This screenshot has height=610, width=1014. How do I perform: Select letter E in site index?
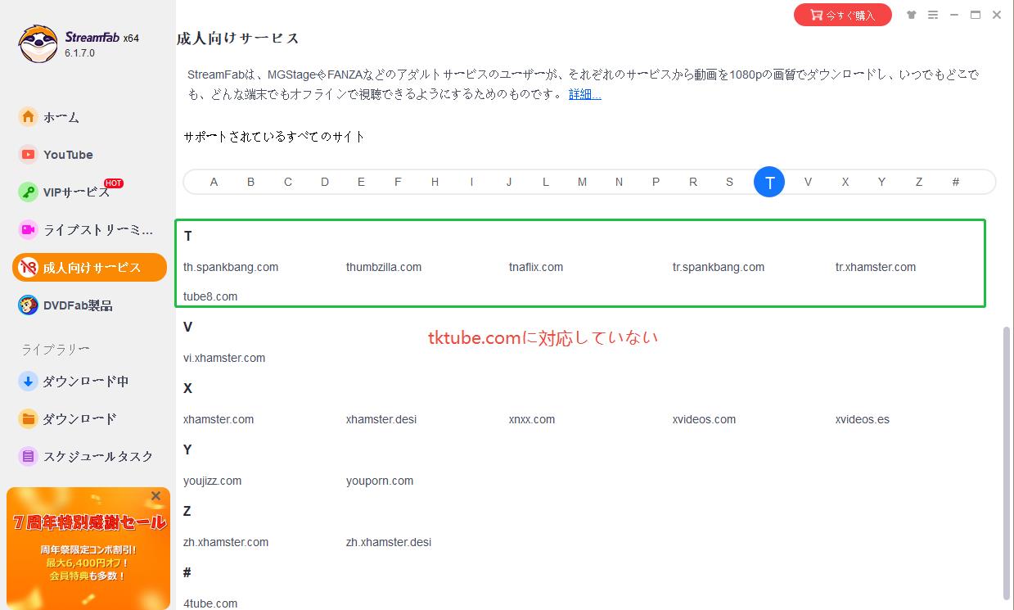(361, 182)
